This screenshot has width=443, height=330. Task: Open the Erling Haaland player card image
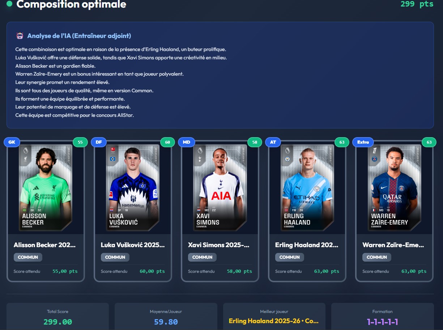(x=307, y=188)
